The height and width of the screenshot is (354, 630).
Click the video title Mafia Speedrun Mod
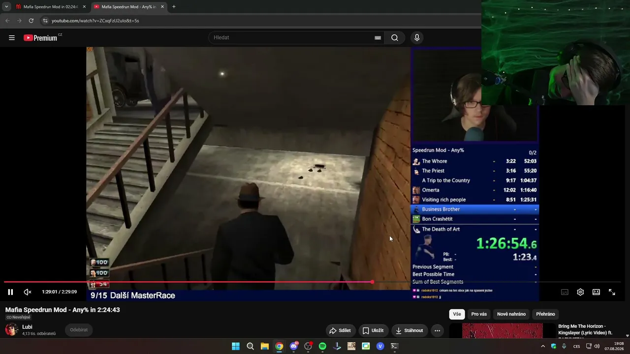[63, 310]
